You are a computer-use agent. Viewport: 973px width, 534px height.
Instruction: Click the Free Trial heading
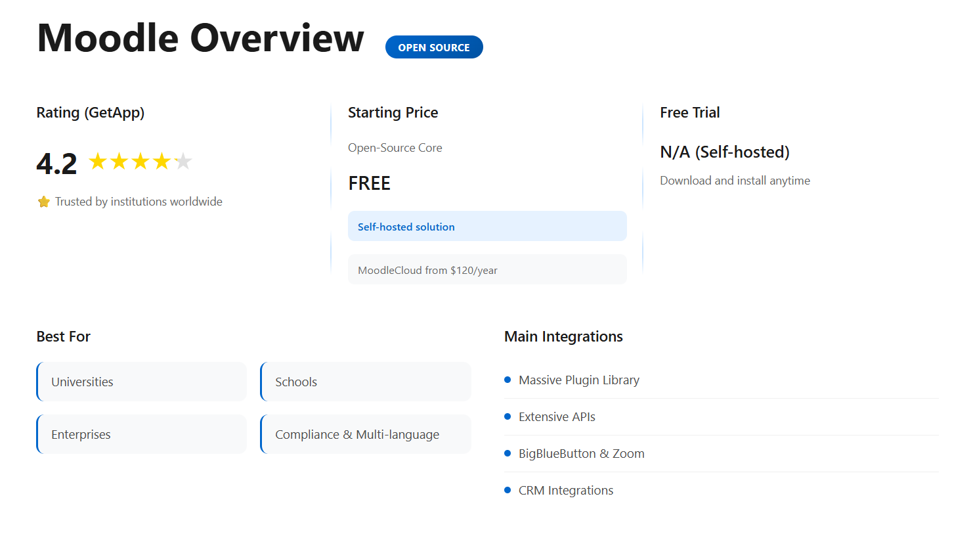tap(690, 112)
